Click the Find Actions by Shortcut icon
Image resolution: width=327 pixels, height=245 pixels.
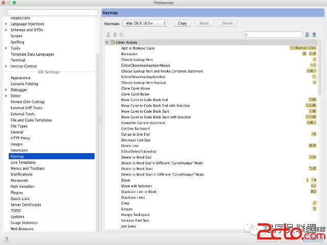point(307,35)
